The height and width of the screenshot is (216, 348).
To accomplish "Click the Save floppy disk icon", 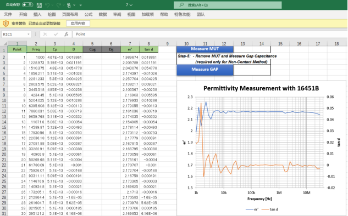I will click(x=39, y=5).
